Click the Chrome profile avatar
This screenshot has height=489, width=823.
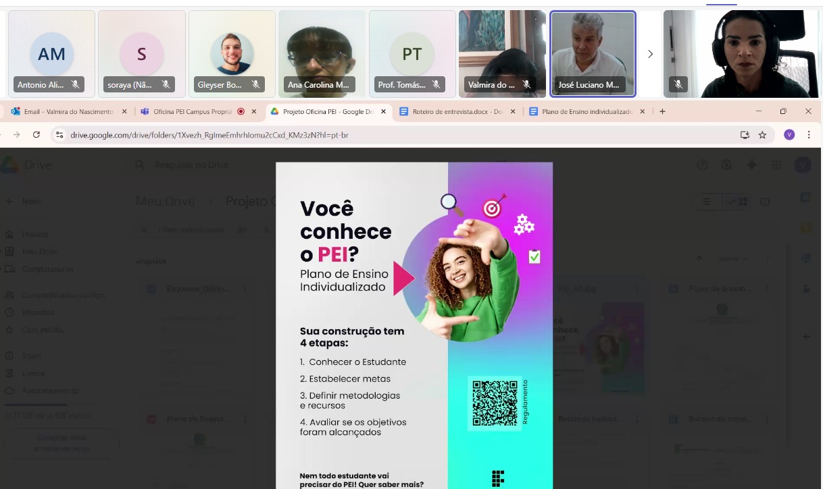tap(789, 135)
